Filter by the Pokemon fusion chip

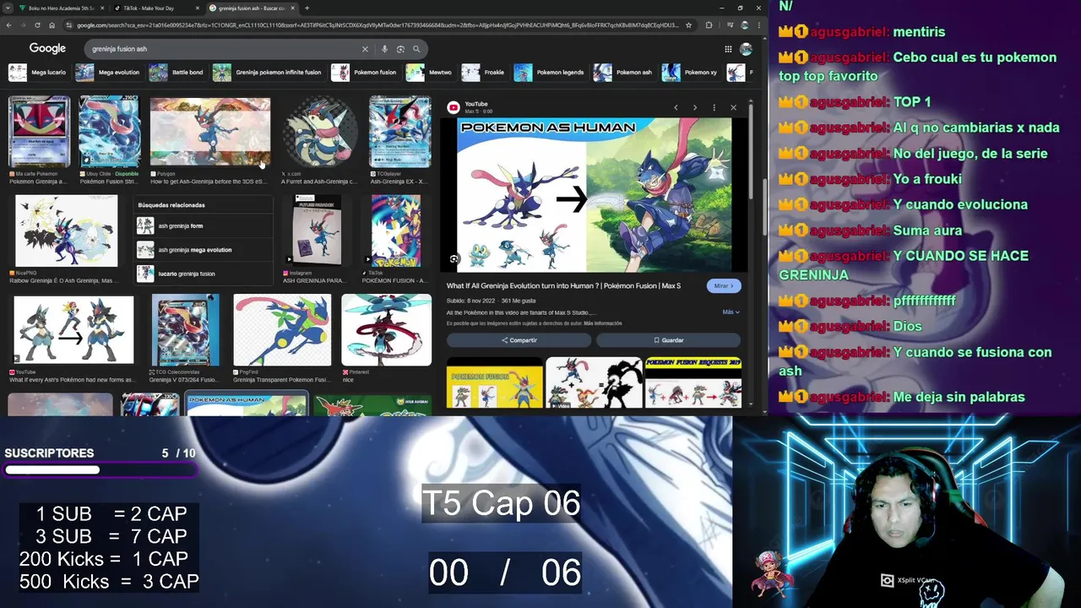click(364, 73)
